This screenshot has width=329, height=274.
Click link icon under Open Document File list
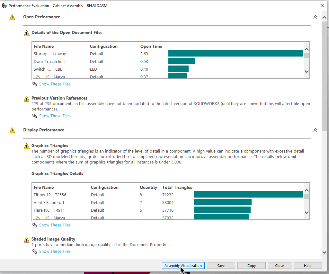35,84
